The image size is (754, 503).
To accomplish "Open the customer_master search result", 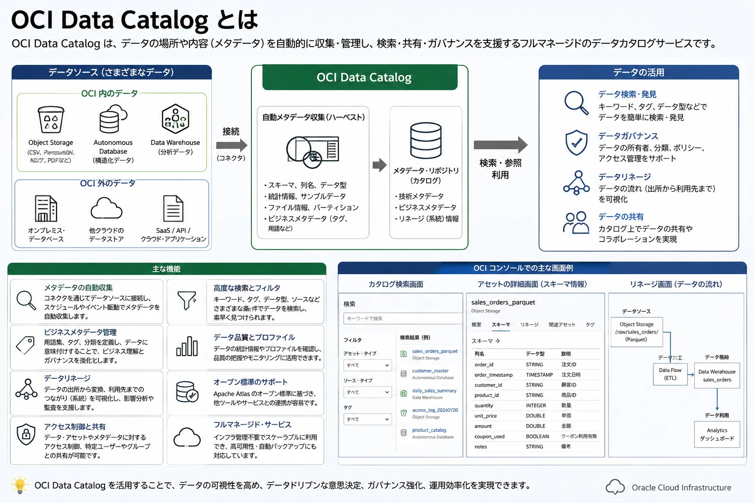I will (x=430, y=371).
